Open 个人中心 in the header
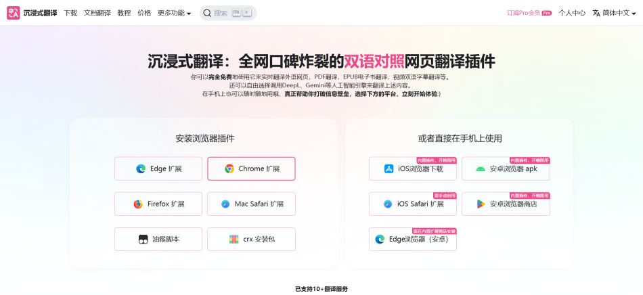This screenshot has height=295, width=643. point(572,13)
